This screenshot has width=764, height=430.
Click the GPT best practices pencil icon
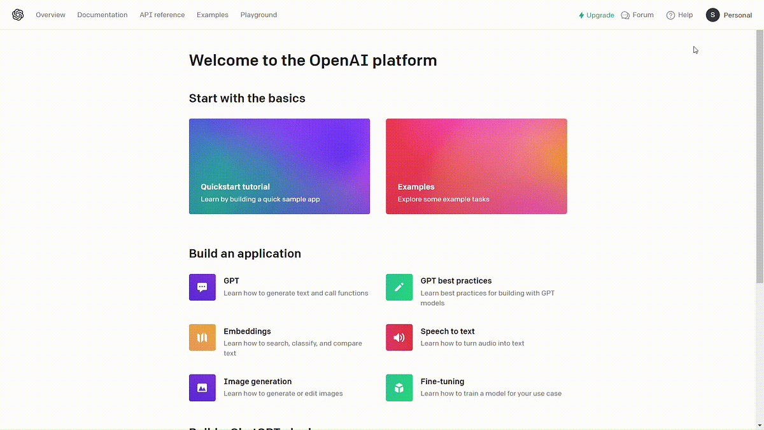[399, 287]
